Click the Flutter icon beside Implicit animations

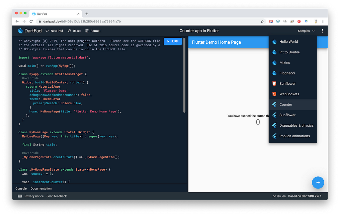coord(274,136)
